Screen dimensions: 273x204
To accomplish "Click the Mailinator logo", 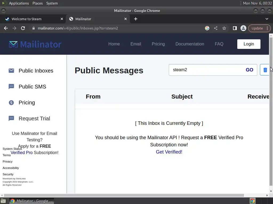I will click(35, 44).
